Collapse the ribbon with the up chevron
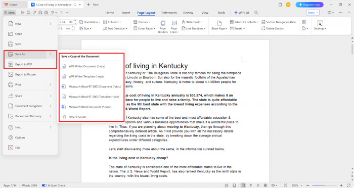 349,13
